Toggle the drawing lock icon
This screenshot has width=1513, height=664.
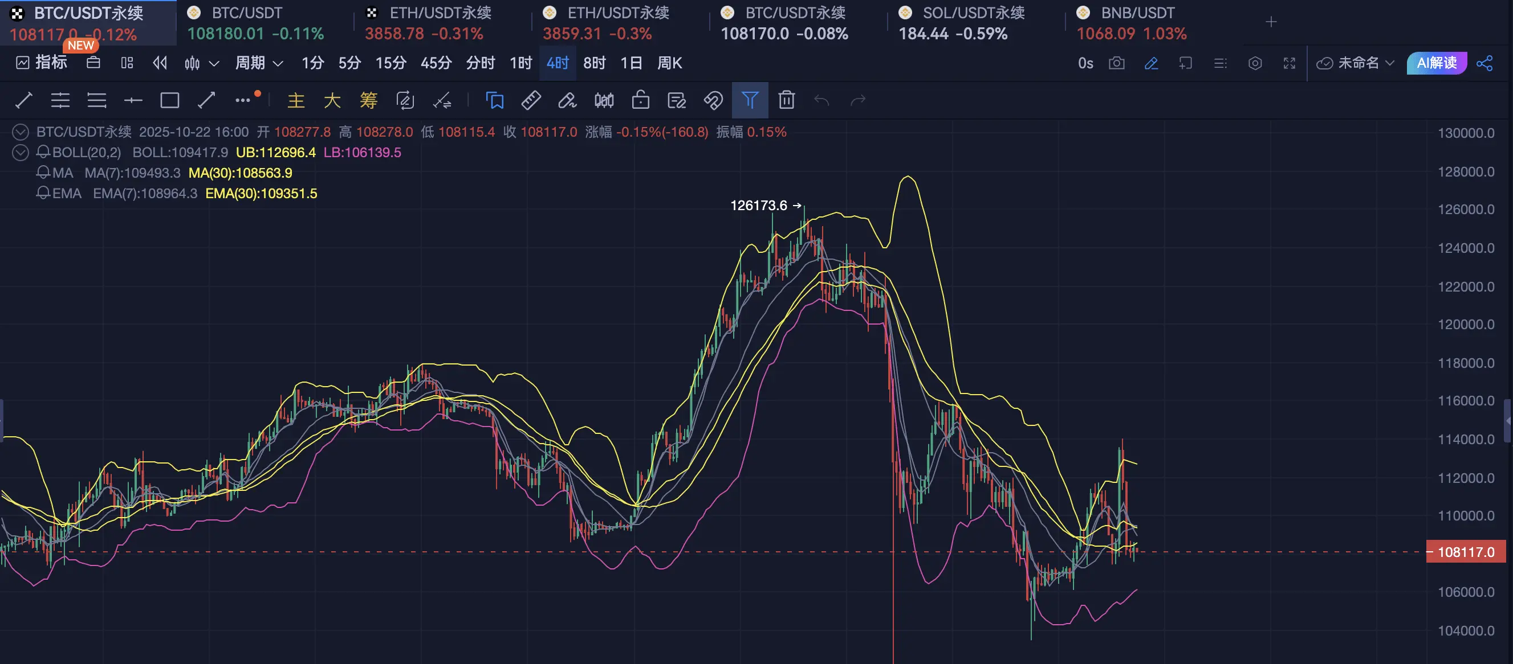(x=640, y=100)
